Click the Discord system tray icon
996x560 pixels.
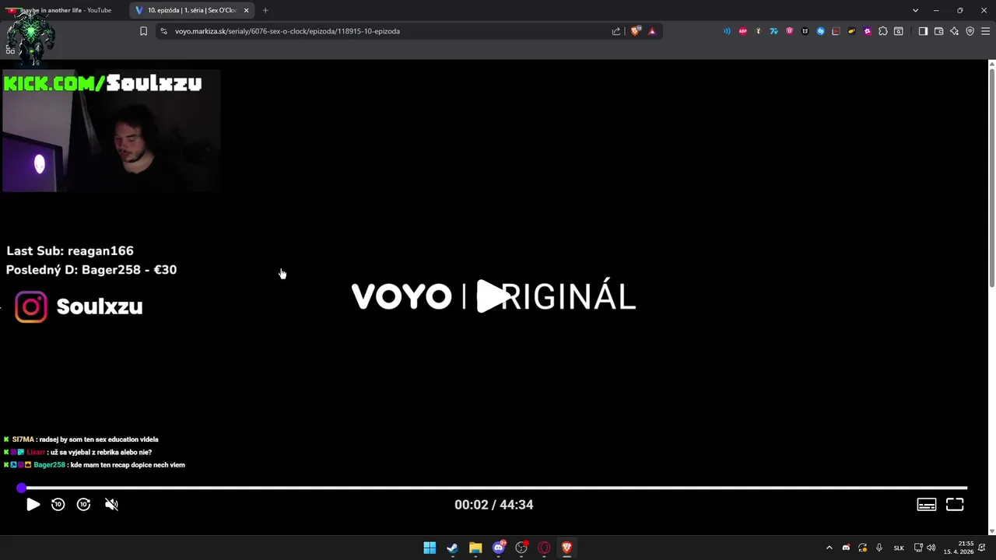click(846, 548)
